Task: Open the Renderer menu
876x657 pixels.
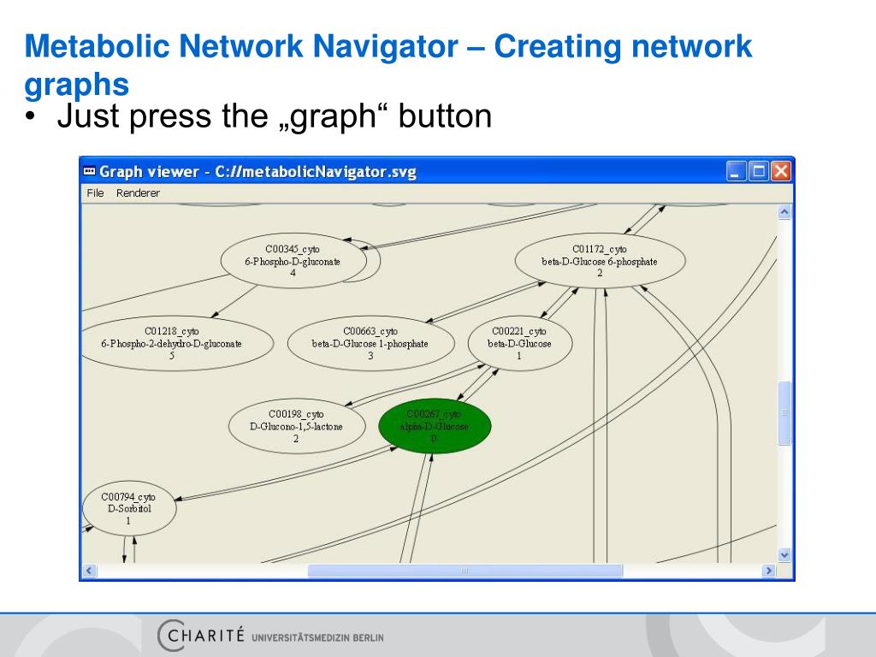Action: pos(138,193)
